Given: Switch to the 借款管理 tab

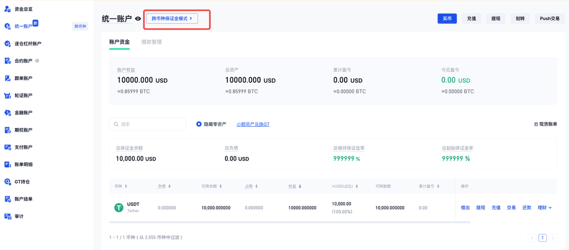Looking at the screenshot, I should tap(151, 42).
